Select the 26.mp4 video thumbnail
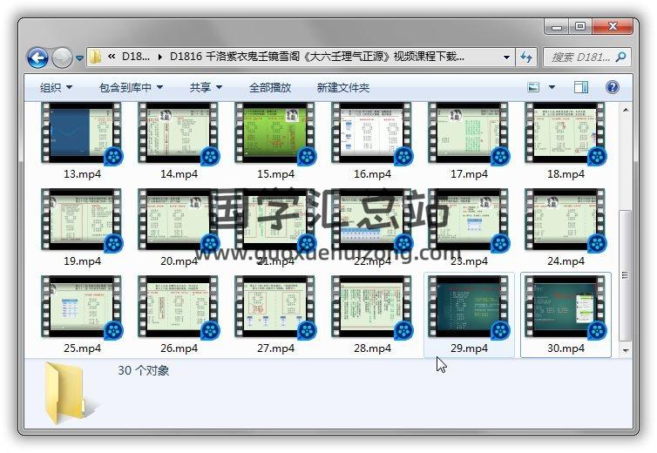Viewport: 657px width, 453px height. point(179,308)
